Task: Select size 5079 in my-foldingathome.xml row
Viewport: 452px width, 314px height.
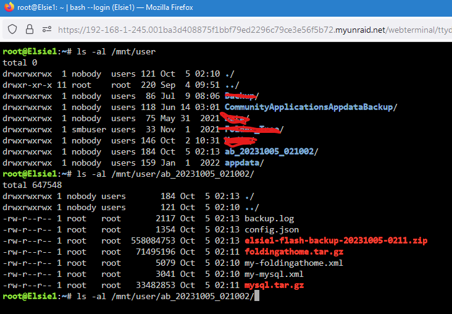Action: pos(165,263)
